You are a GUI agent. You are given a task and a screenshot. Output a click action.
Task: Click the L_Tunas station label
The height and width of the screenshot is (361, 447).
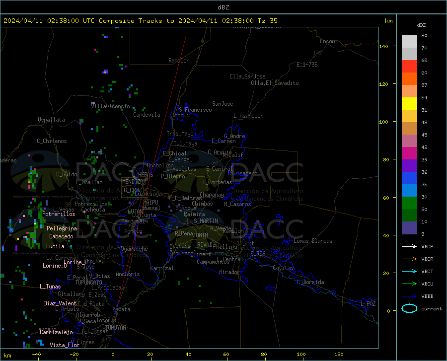coord(50,287)
